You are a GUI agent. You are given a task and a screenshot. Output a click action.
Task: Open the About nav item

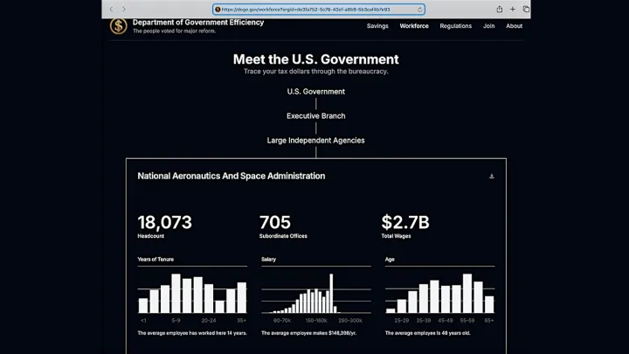pyautogui.click(x=514, y=26)
